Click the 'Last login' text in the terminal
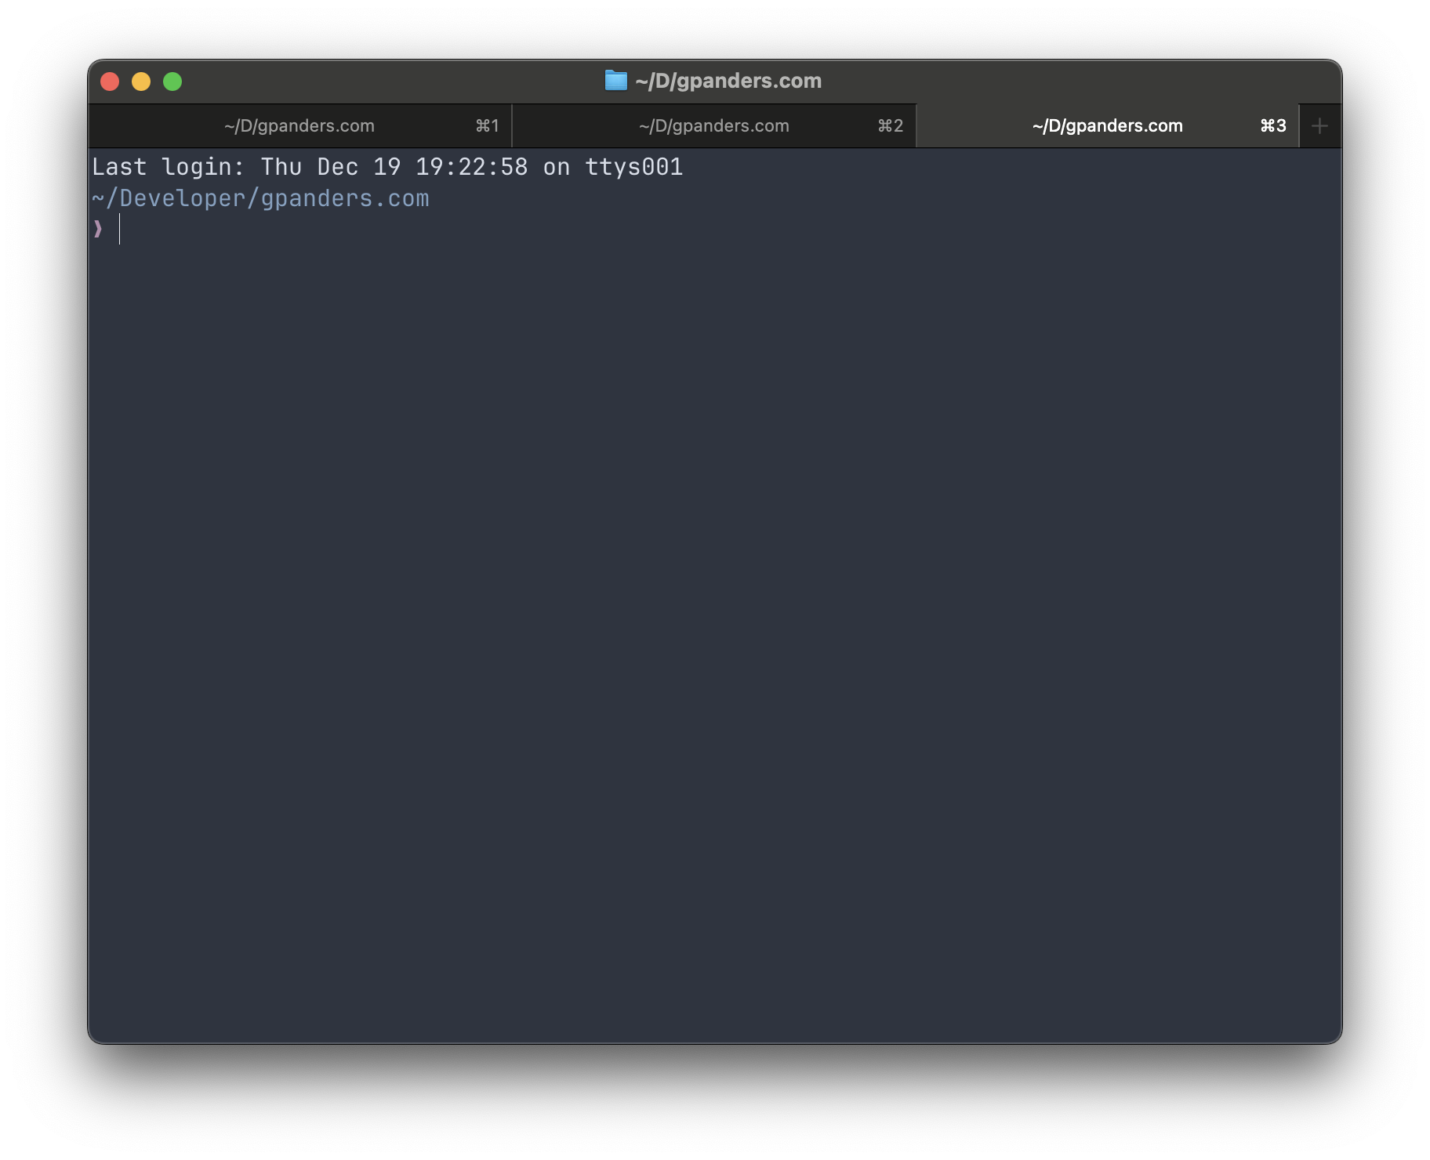Screen dimensions: 1430x1160 tap(162, 167)
